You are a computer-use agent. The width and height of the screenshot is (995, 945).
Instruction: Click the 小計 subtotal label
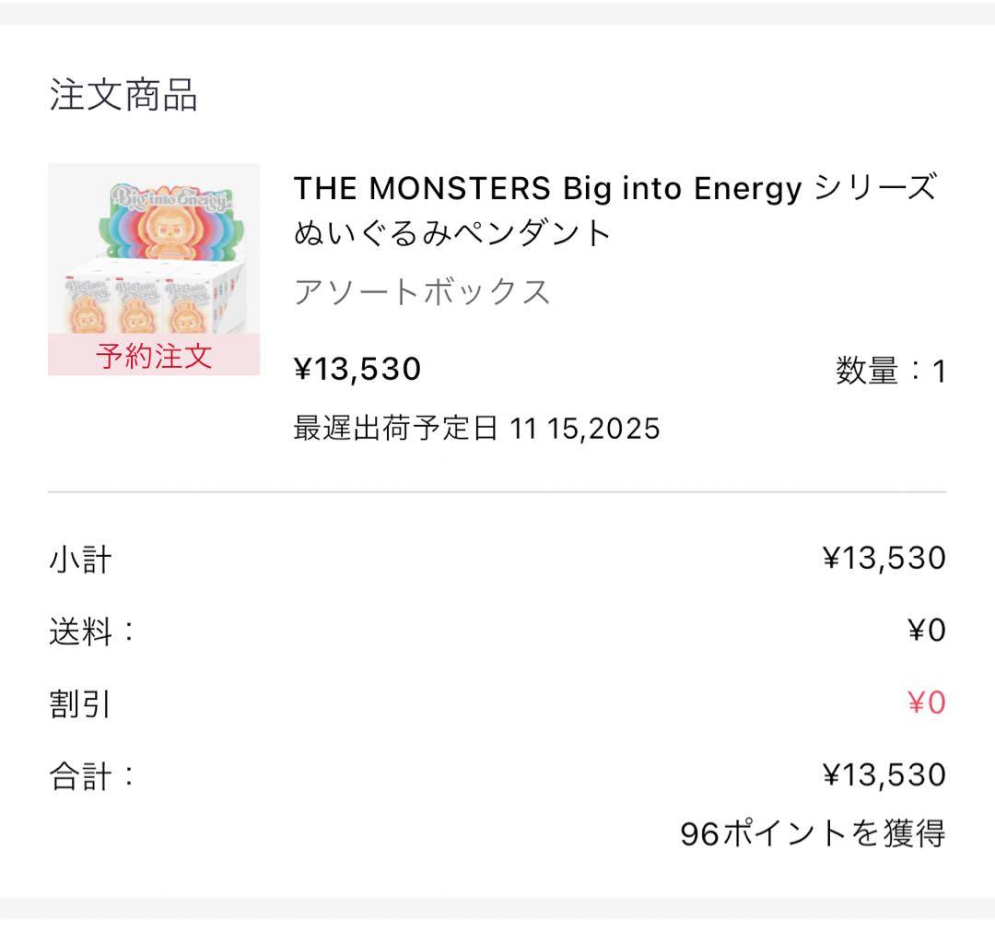(x=81, y=559)
